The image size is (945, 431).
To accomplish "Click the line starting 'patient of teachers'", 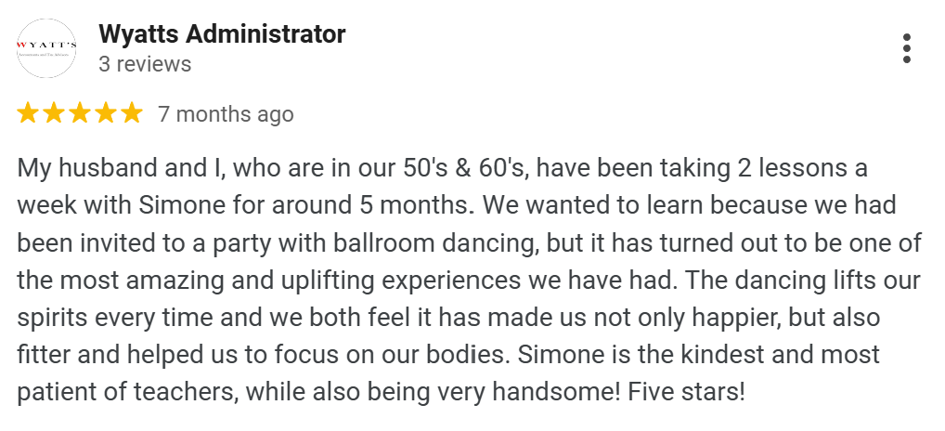I will tap(381, 392).
